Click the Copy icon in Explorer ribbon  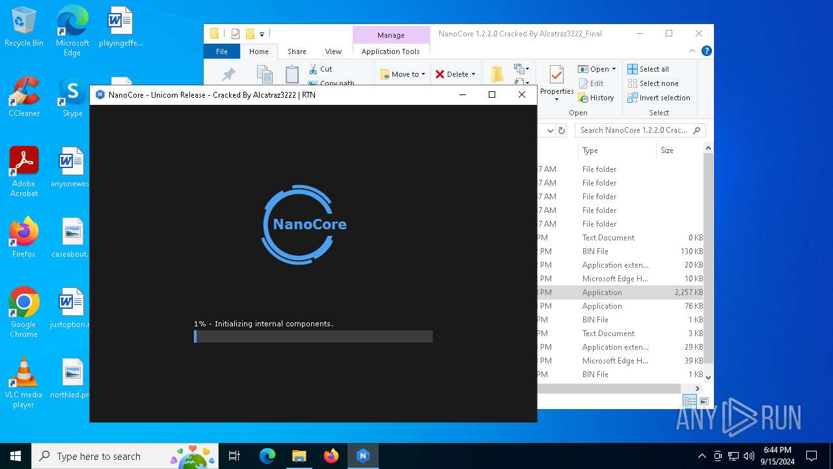pos(264,74)
